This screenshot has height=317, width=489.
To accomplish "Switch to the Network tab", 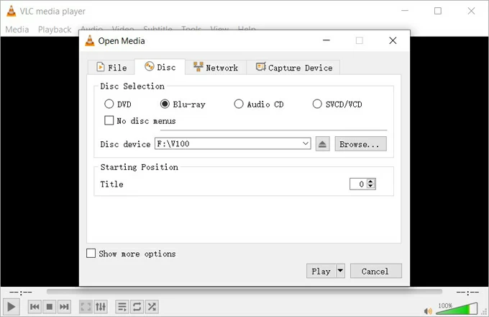I will [215, 67].
